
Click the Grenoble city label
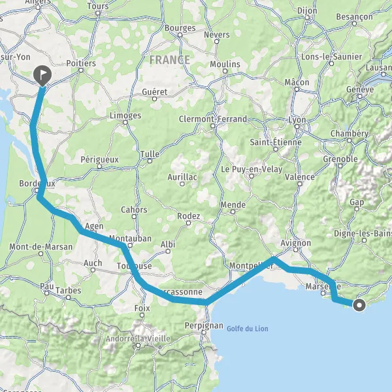pyautogui.click(x=340, y=159)
